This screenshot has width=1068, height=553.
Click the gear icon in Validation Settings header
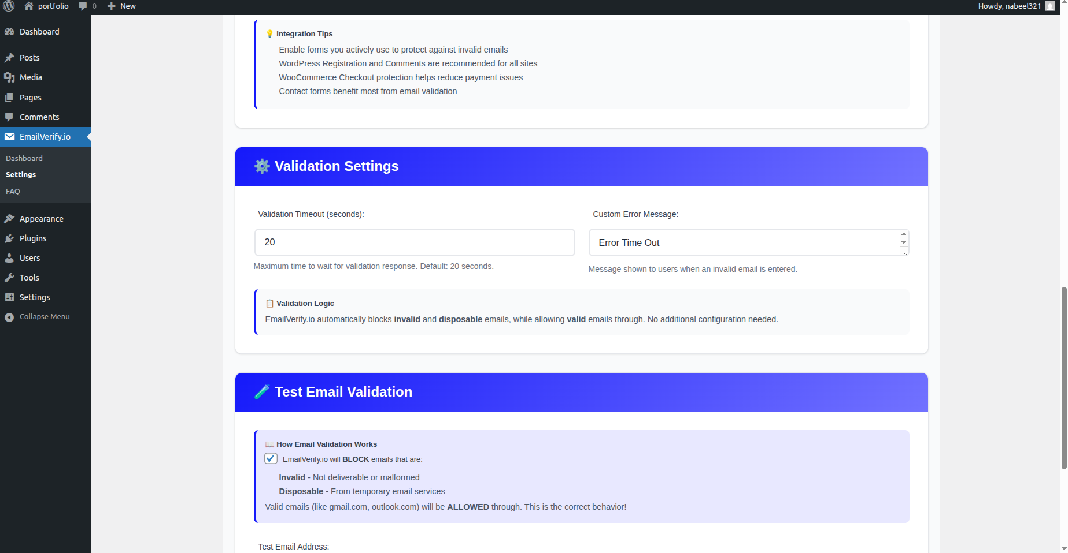tap(262, 166)
